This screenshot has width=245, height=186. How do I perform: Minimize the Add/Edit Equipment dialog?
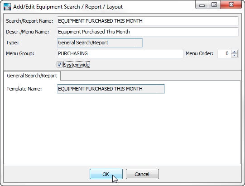pyautogui.click(x=202, y=5)
